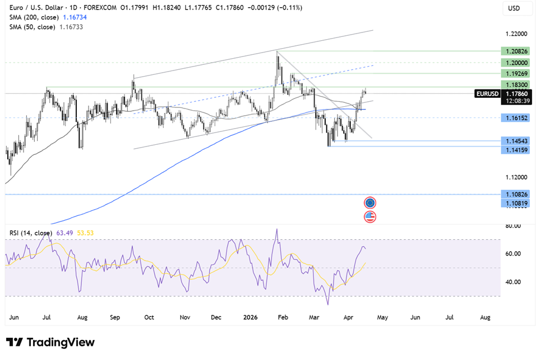Viewport: 541px width, 359px height.
Task: Open the USD currency selector
Action: (x=515, y=8)
